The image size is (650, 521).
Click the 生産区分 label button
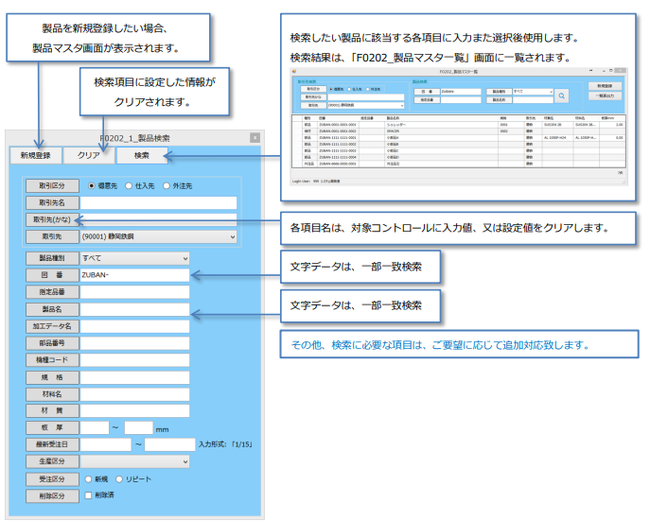pos(52,461)
